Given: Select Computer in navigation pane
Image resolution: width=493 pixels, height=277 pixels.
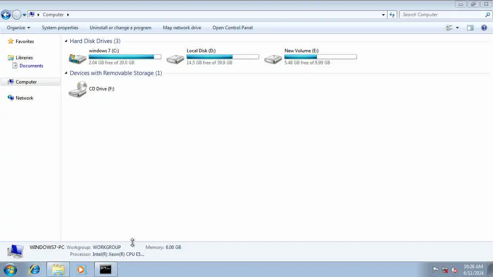Looking at the screenshot, I should pos(26,82).
